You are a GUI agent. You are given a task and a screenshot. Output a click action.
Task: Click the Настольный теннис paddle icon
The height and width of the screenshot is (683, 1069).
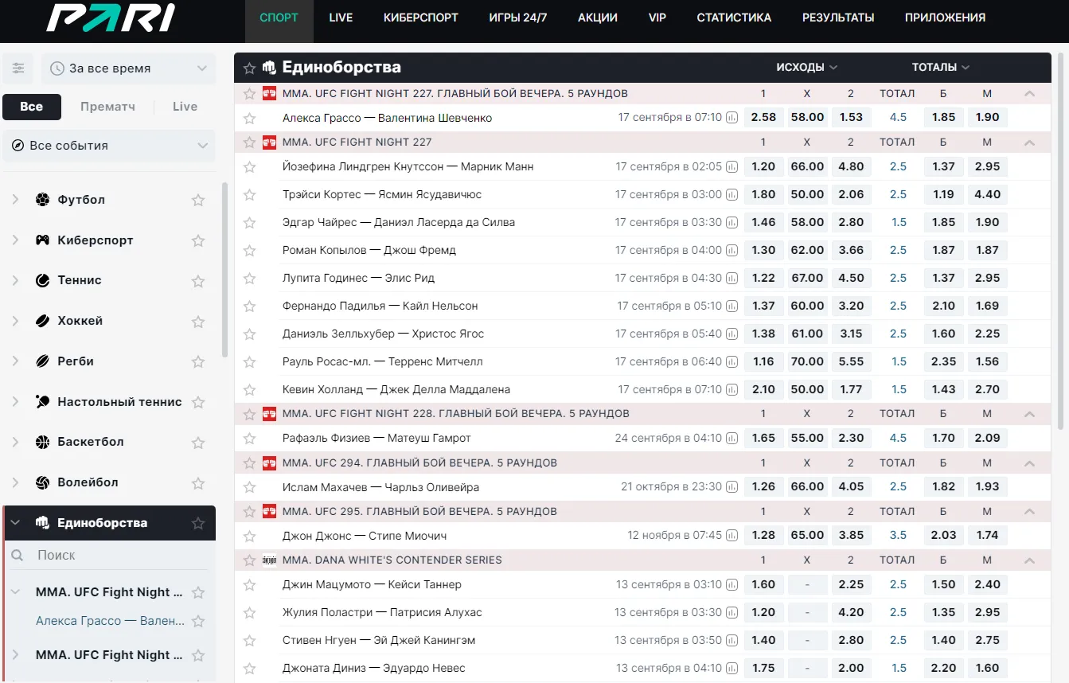43,402
